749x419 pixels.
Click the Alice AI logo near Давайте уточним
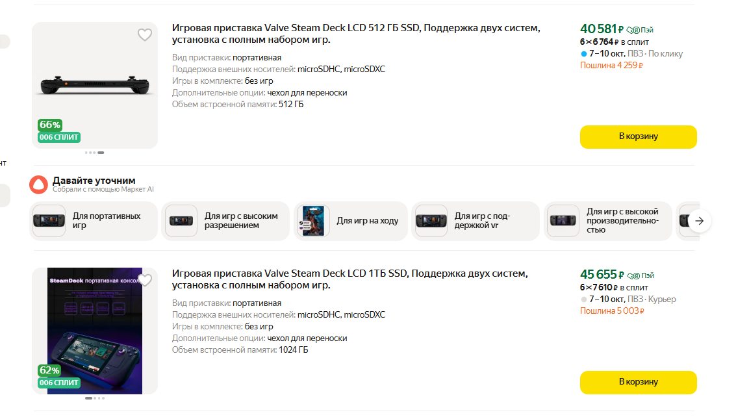click(39, 184)
